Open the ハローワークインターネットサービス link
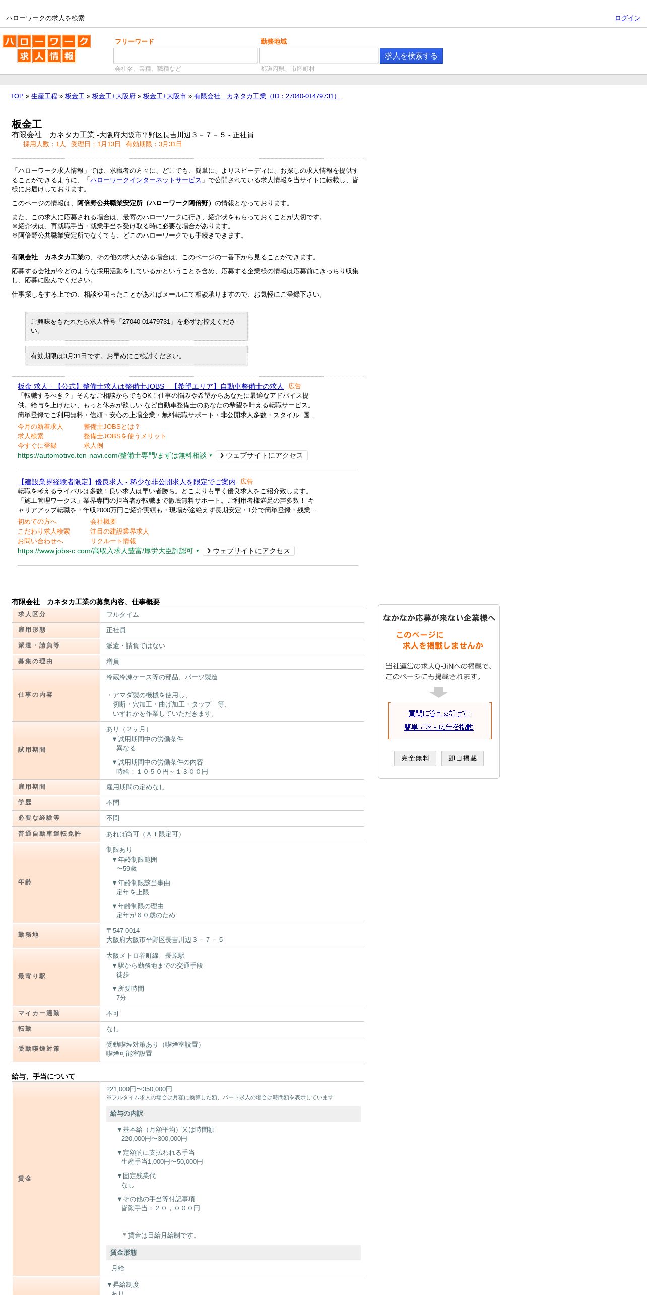This screenshot has height=1295, width=647. (x=146, y=180)
